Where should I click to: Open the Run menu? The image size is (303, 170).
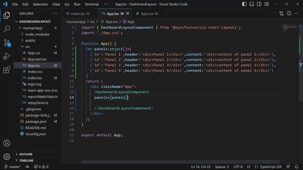pyautogui.click(x=77, y=4)
